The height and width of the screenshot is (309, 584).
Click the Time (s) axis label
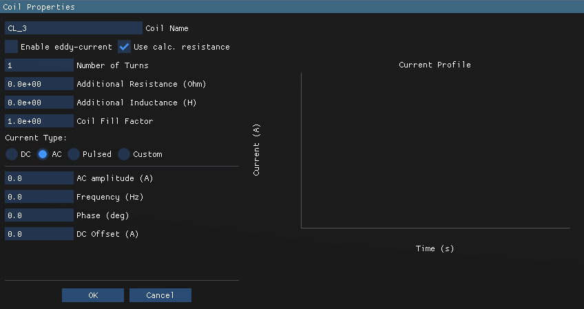435,248
